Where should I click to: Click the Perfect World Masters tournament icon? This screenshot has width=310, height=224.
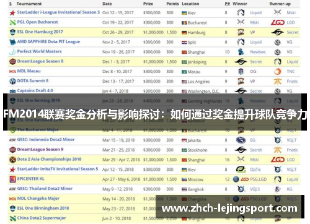[12, 52]
